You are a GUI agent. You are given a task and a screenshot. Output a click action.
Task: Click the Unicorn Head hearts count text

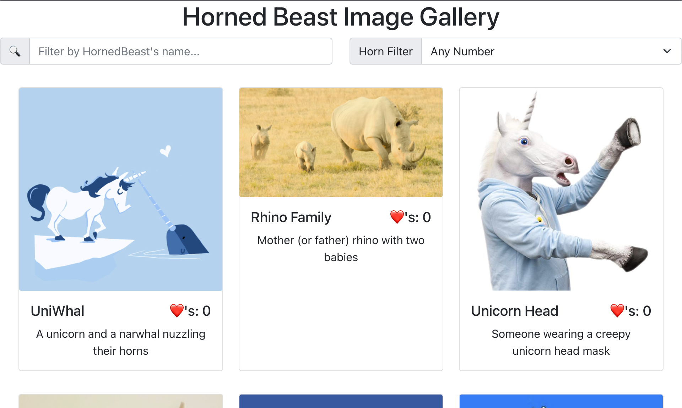638,311
